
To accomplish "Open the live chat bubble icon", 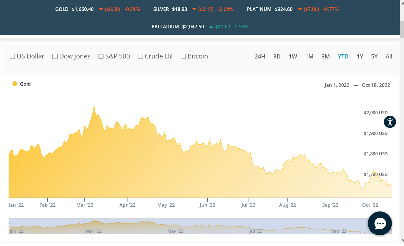I will tap(380, 224).
